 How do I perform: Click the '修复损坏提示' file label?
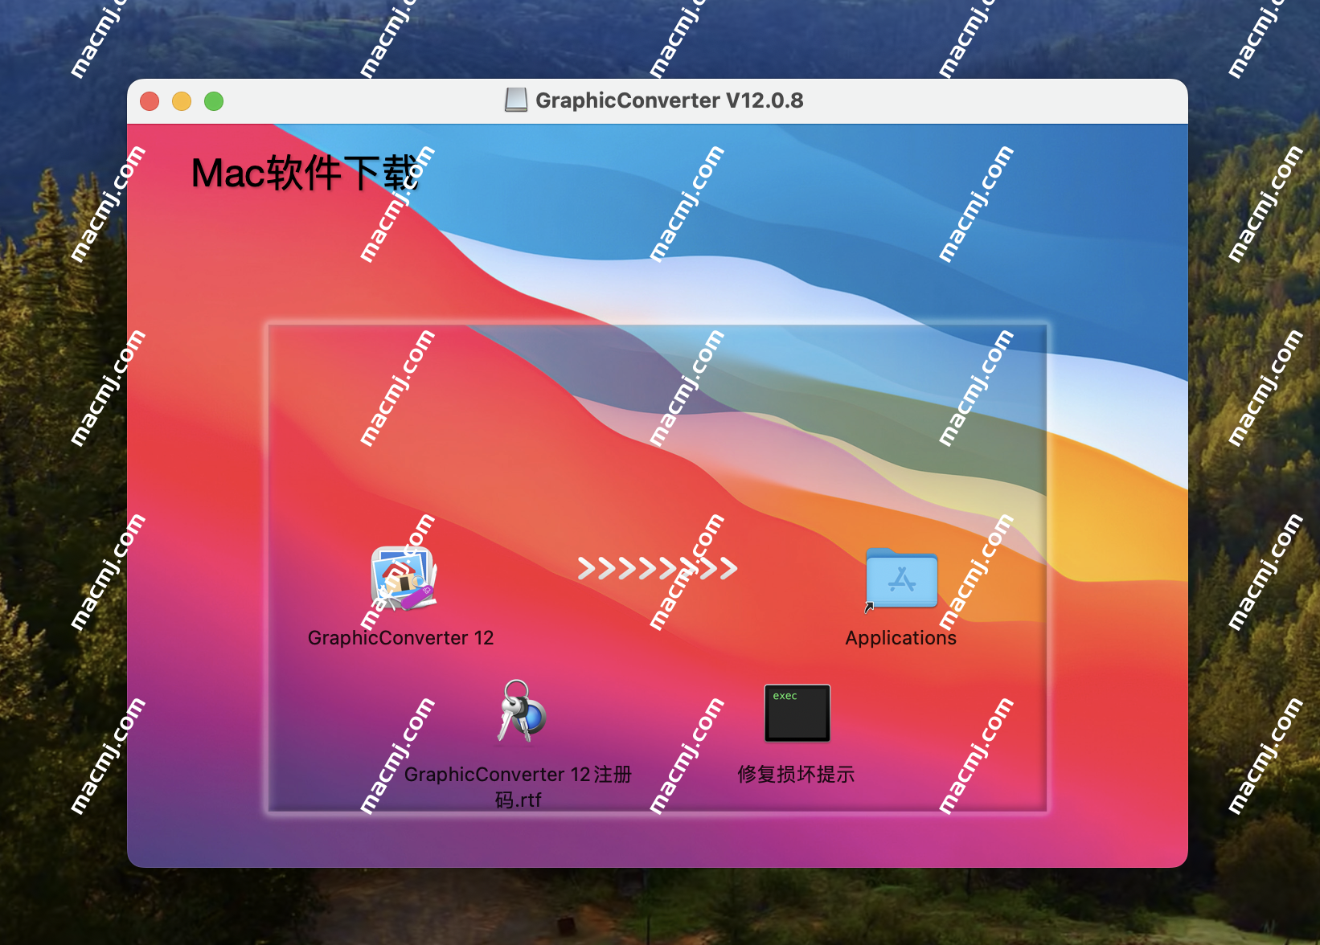tap(796, 775)
